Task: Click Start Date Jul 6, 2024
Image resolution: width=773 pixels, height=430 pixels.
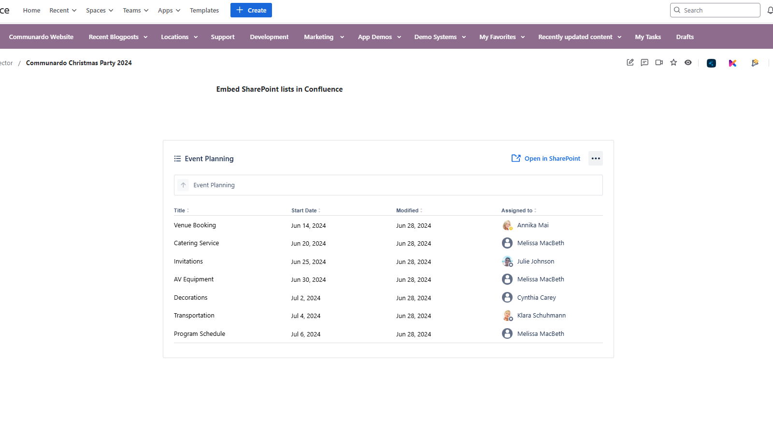Action: click(x=306, y=334)
